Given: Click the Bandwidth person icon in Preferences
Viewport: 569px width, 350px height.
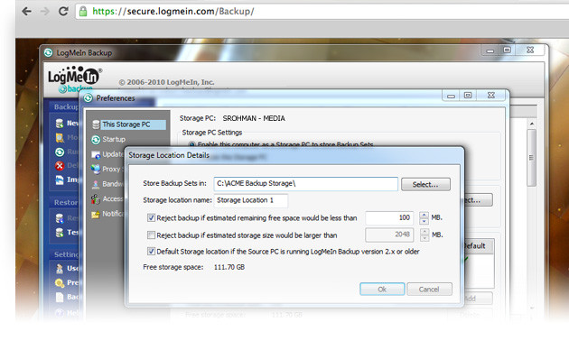Looking at the screenshot, I should point(96,184).
